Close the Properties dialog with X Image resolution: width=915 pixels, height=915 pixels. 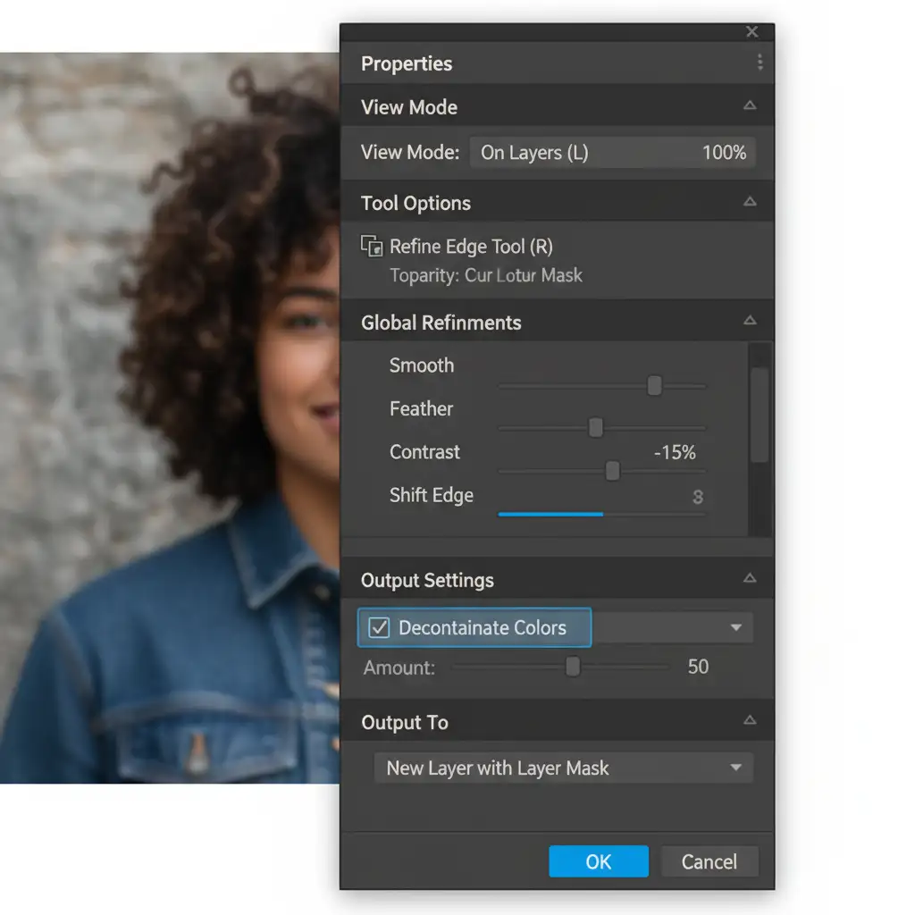tap(751, 32)
